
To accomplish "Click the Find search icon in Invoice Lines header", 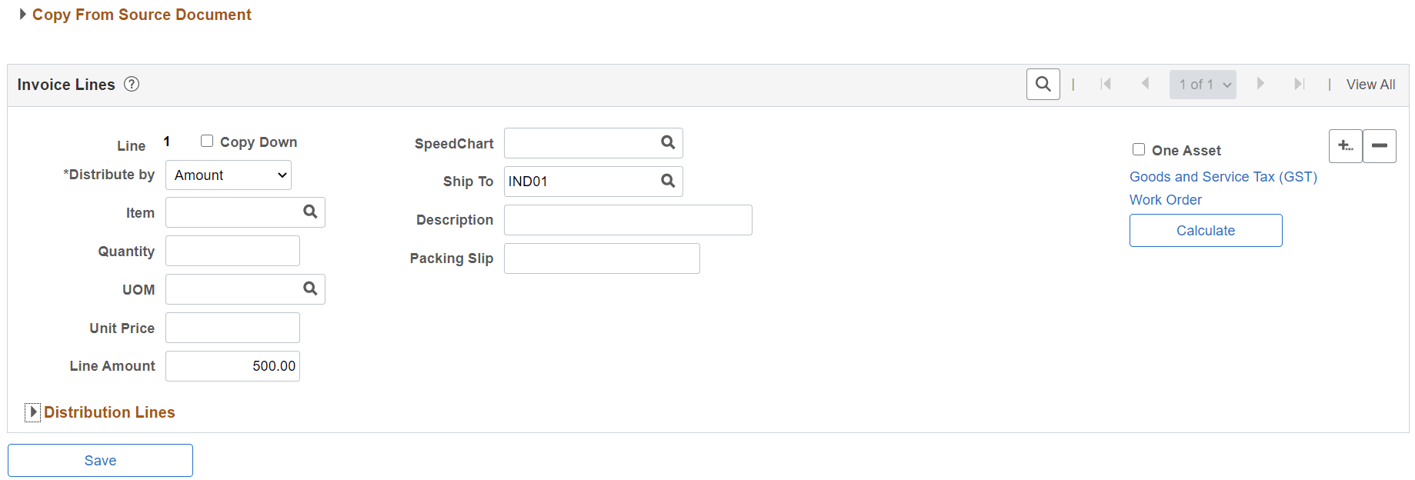I will pyautogui.click(x=1043, y=84).
